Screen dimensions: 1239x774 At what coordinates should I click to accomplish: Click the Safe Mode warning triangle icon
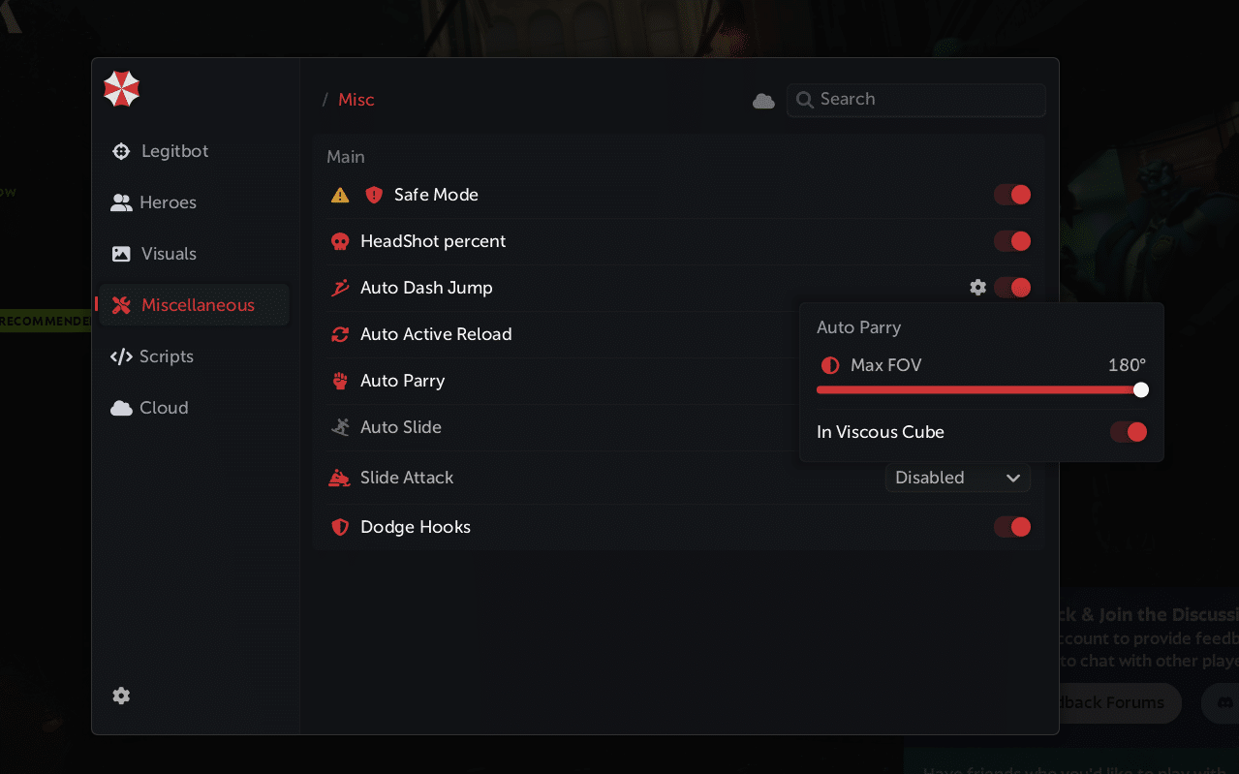(340, 196)
